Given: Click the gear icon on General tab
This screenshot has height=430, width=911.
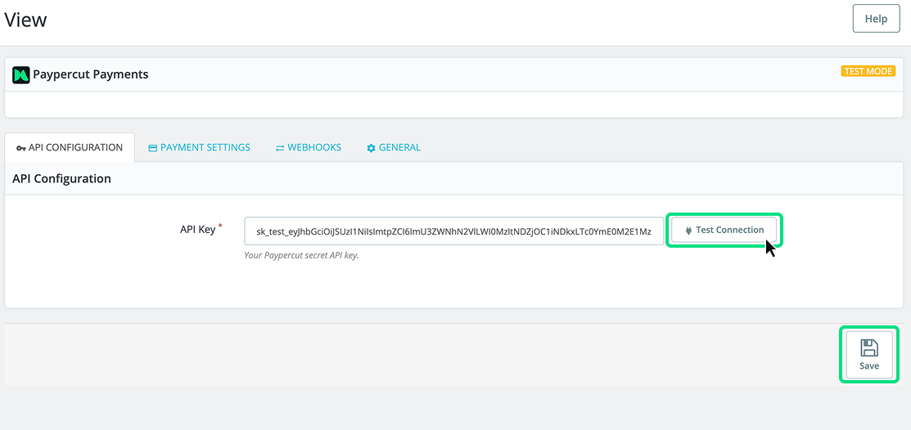Looking at the screenshot, I should coord(372,148).
